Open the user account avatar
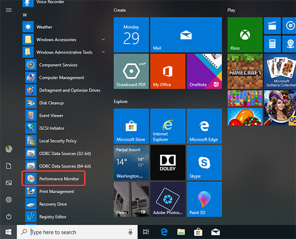 coord(9,149)
